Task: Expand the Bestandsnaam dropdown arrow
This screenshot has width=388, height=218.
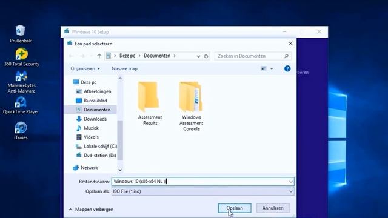Action: tap(291, 182)
